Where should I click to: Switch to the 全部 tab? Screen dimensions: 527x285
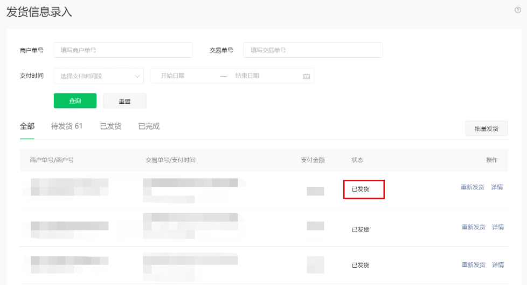27,126
